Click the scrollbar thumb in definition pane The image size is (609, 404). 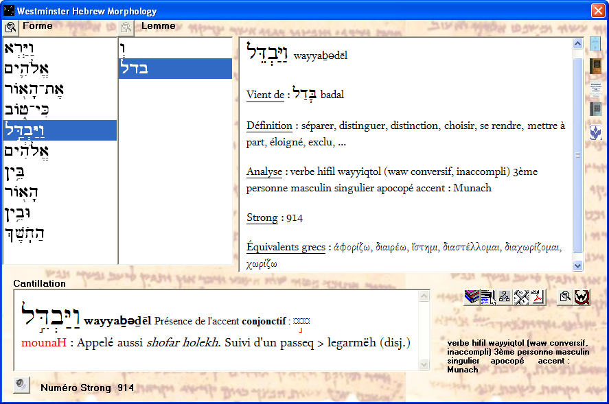click(577, 154)
